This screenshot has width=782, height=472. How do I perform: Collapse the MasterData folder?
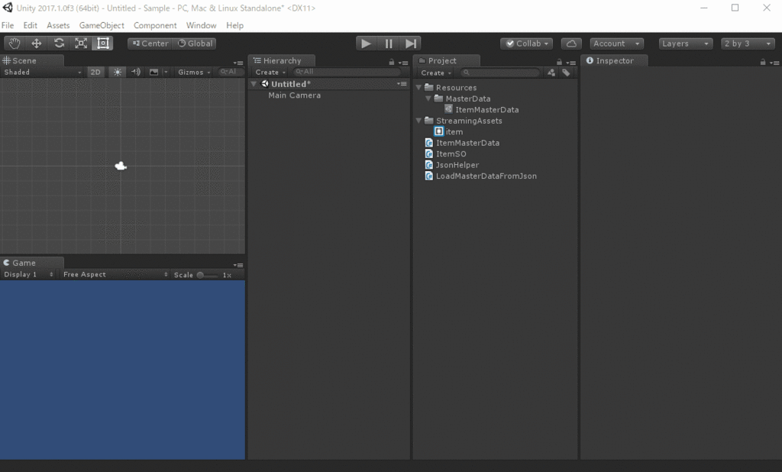point(428,99)
